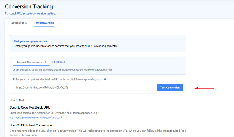Focus the campaign destination URL input field

[84, 88]
